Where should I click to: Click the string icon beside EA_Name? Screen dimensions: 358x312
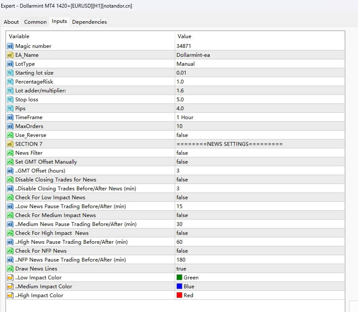10,55
